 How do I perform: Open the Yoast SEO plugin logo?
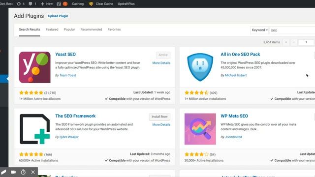[35, 67]
